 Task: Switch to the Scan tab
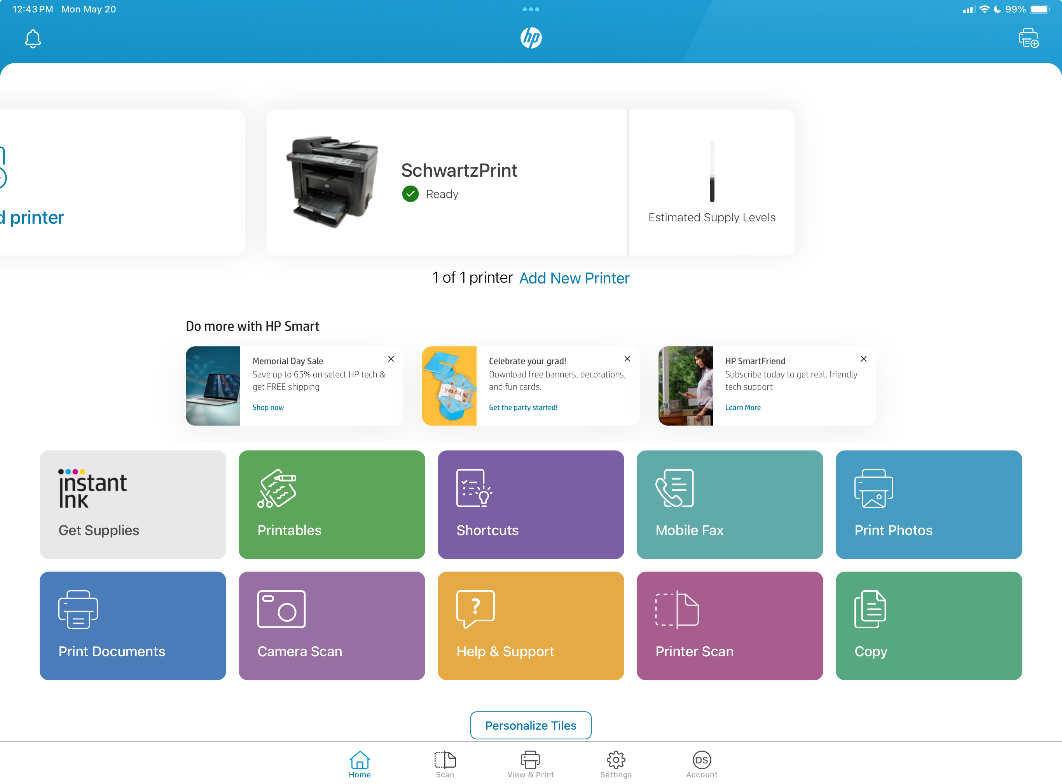pos(445,763)
